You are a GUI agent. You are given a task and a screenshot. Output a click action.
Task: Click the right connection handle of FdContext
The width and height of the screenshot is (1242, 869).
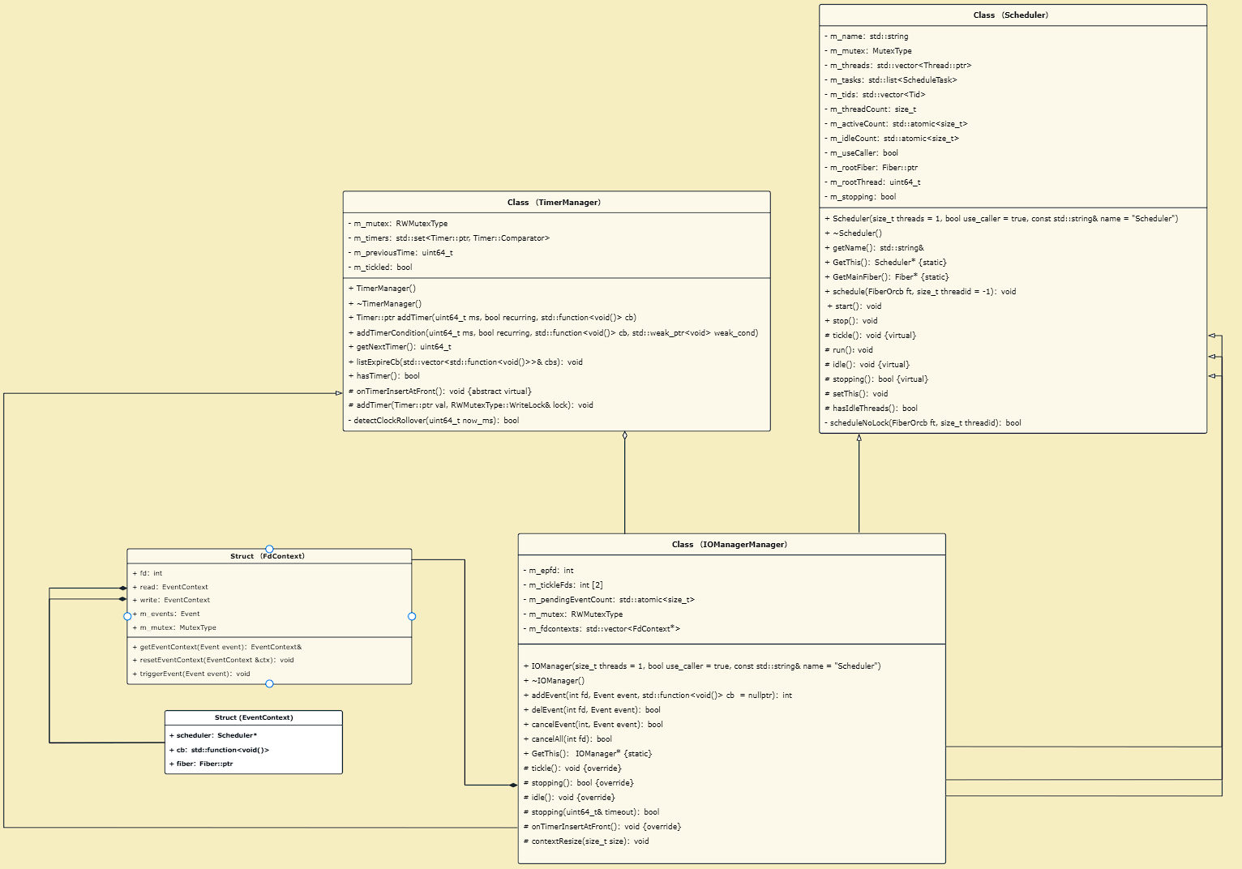412,617
